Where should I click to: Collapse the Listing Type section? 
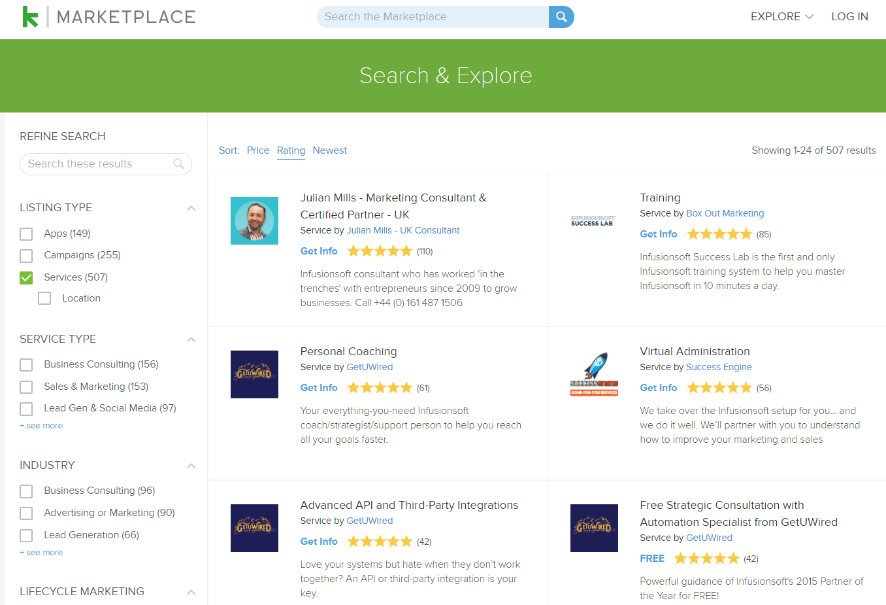(x=191, y=208)
